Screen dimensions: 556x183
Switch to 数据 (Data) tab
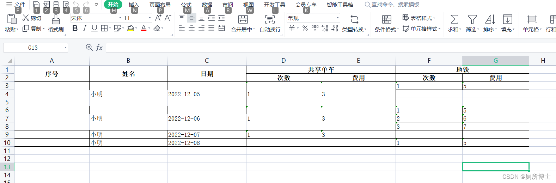207,5
